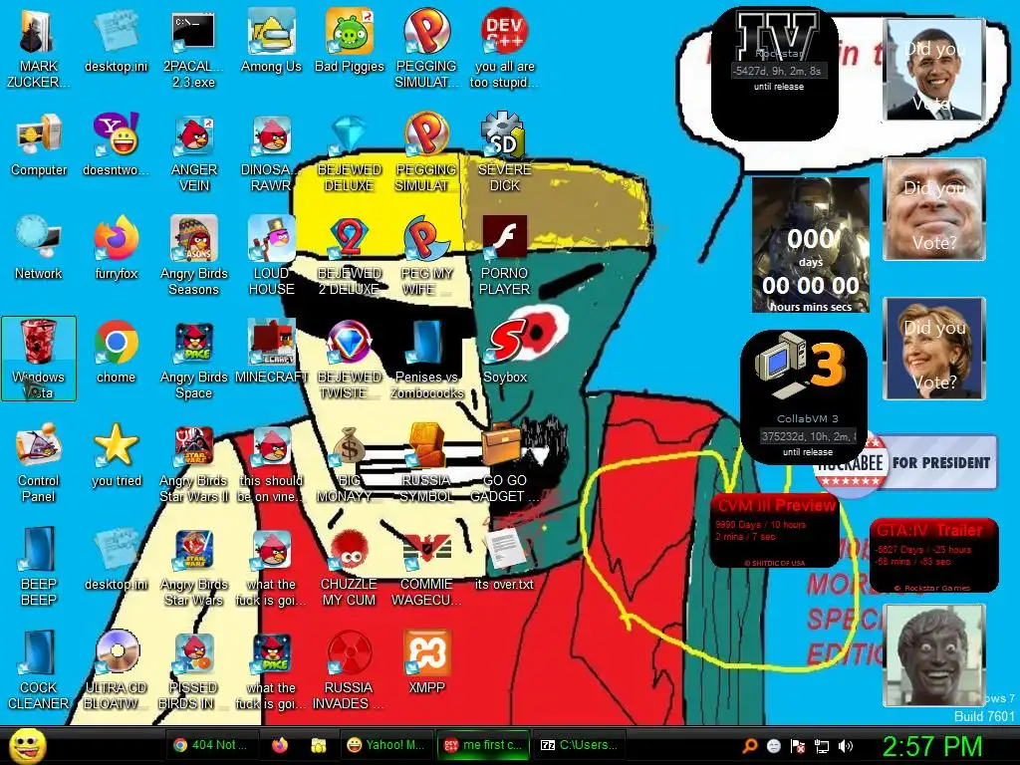The image size is (1020, 765).
Task: Open the Control Panel desktop icon
Action: coord(39,463)
